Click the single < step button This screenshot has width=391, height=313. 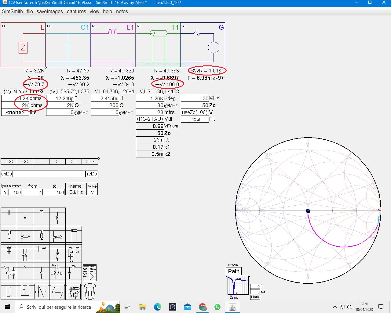coord(41,161)
